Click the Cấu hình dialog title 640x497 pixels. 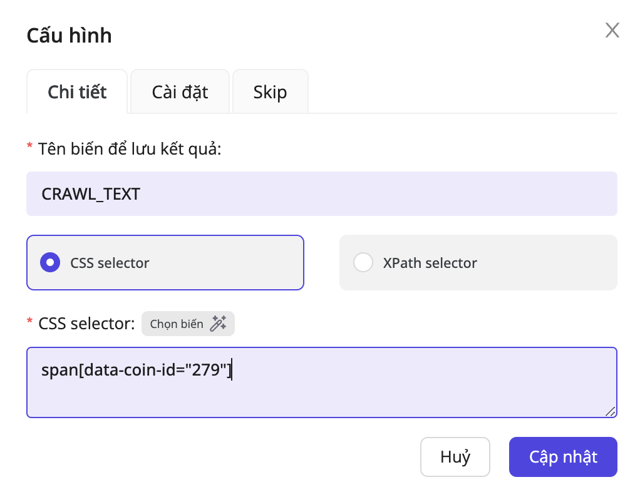pos(69,35)
